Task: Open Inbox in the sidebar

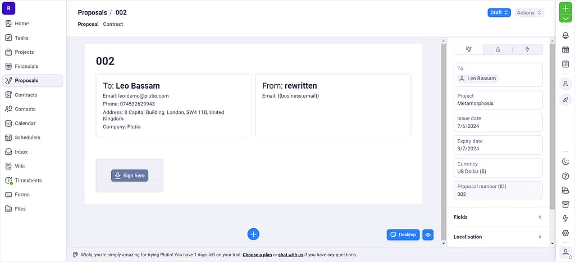Action: 32,151
